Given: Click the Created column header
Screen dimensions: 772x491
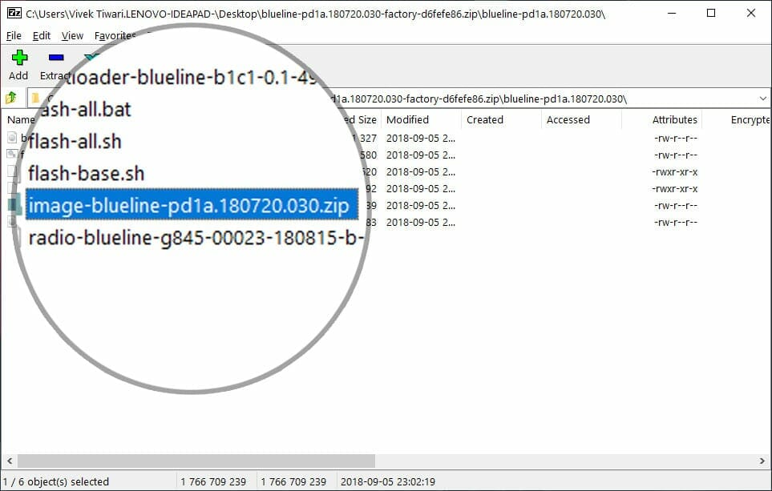Looking at the screenshot, I should (485, 120).
